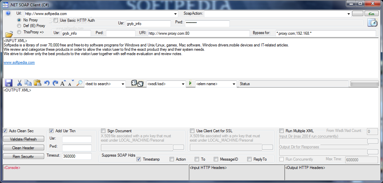Viewport: 383px width, 183px height.
Task: Click the user token Usr field
Action: click(77, 139)
